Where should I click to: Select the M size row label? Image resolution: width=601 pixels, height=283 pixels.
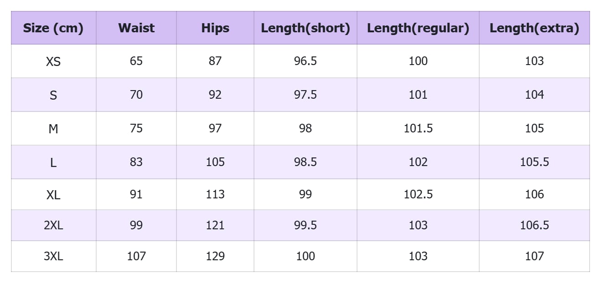point(53,128)
